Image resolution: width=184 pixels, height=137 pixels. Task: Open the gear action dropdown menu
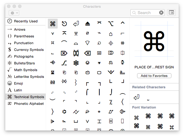(14, 13)
